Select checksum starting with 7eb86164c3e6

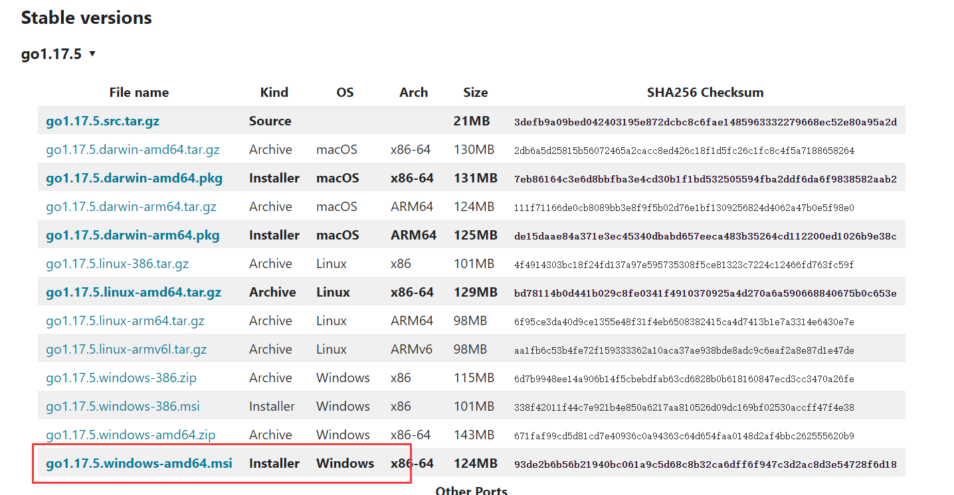pyautogui.click(x=706, y=179)
